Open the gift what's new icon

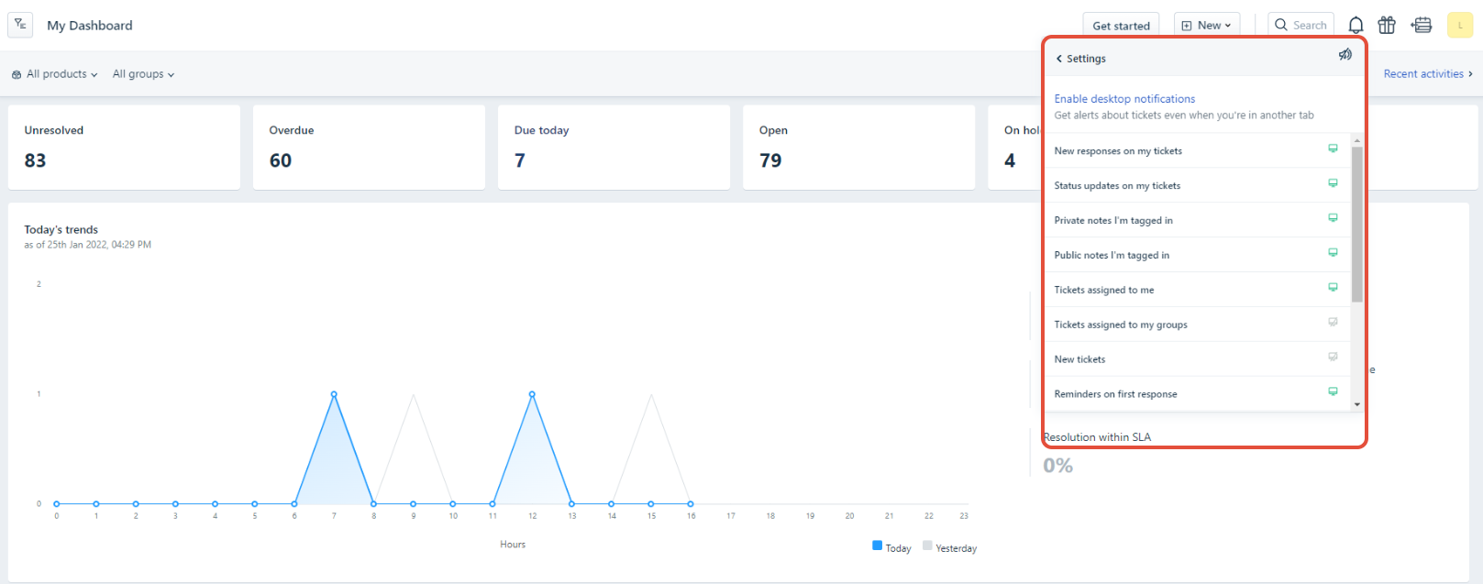[x=1387, y=26]
